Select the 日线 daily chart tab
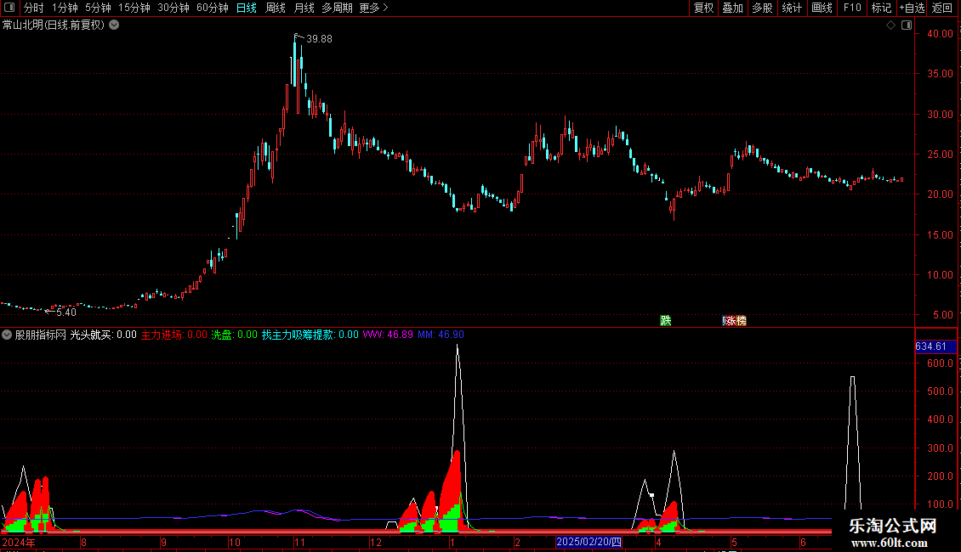The image size is (961, 552). [247, 8]
